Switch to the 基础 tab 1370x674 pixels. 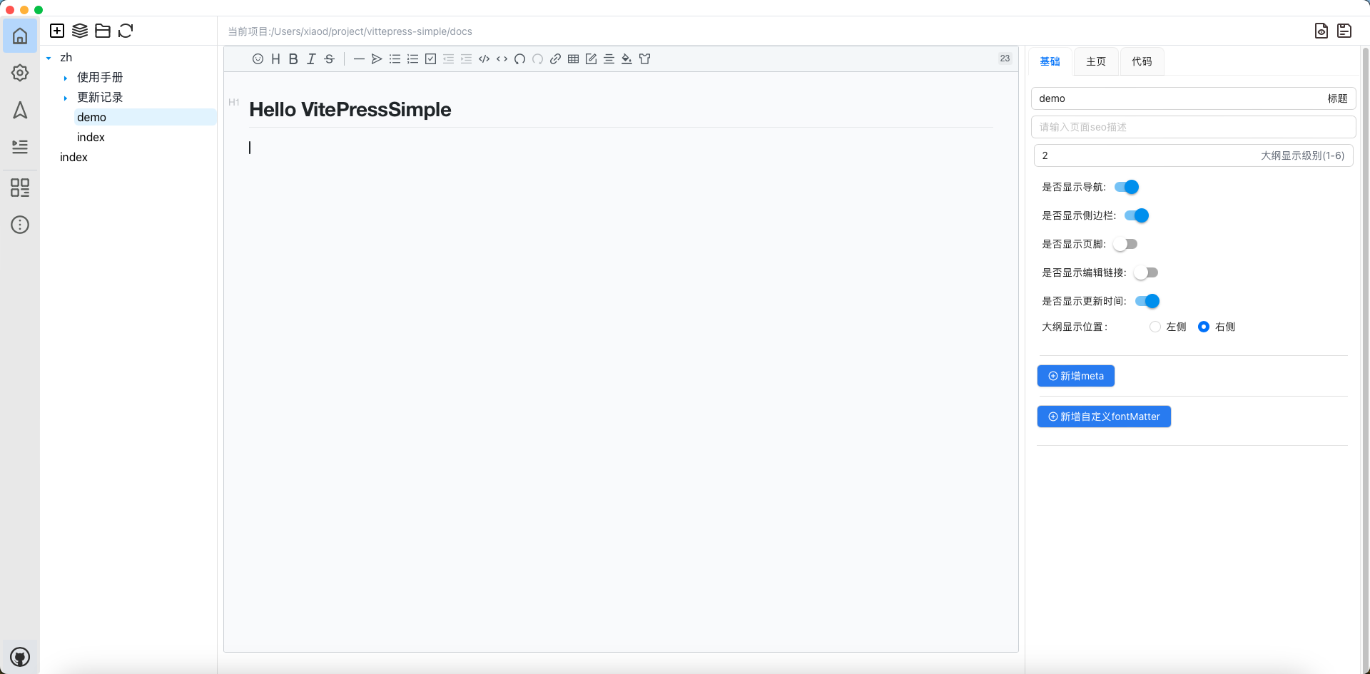click(x=1050, y=61)
